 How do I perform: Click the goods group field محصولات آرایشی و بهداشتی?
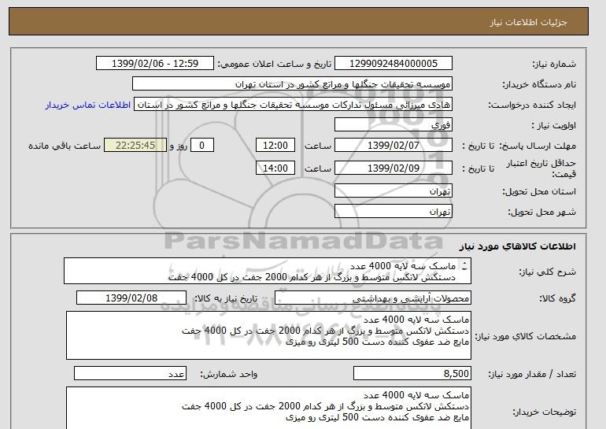click(373, 298)
